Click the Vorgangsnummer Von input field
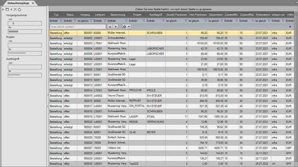Image resolution: width=298 pixels, height=167 pixels. [x=24, y=23]
